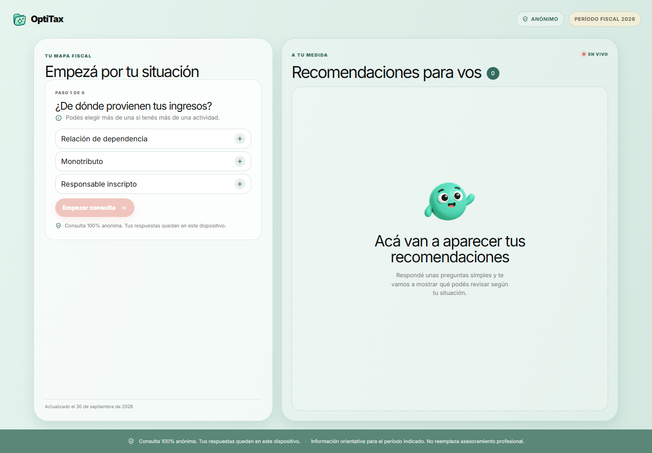Select the Responsable inscripto option

coord(153,184)
